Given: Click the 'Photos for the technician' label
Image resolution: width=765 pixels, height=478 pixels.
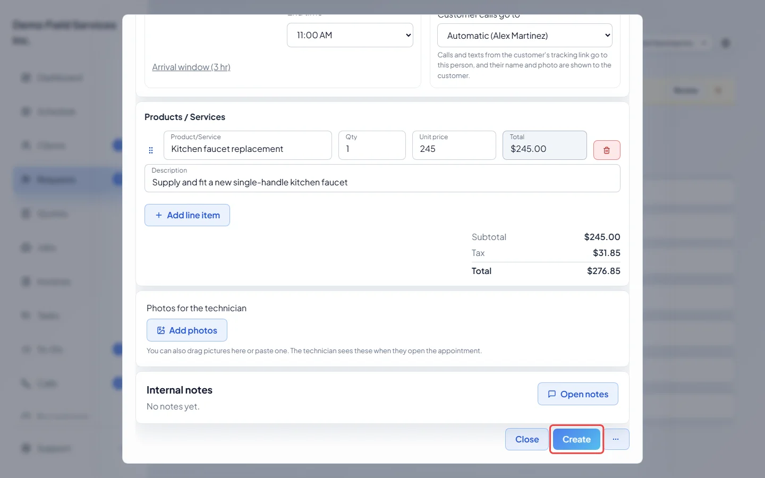Looking at the screenshot, I should [x=197, y=308].
